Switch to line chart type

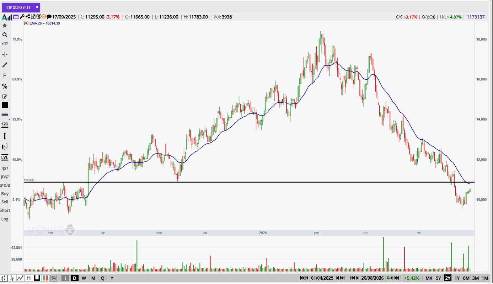click(20, 278)
